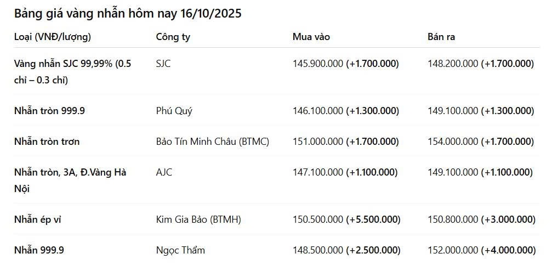
Task: Click the Ngọc Thẩm company cell
Action: [180, 250]
